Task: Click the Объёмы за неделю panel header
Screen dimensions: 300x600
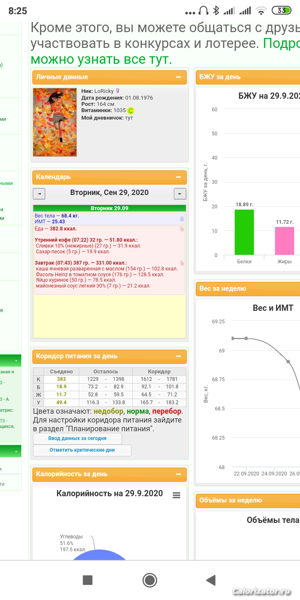Action: [248, 500]
